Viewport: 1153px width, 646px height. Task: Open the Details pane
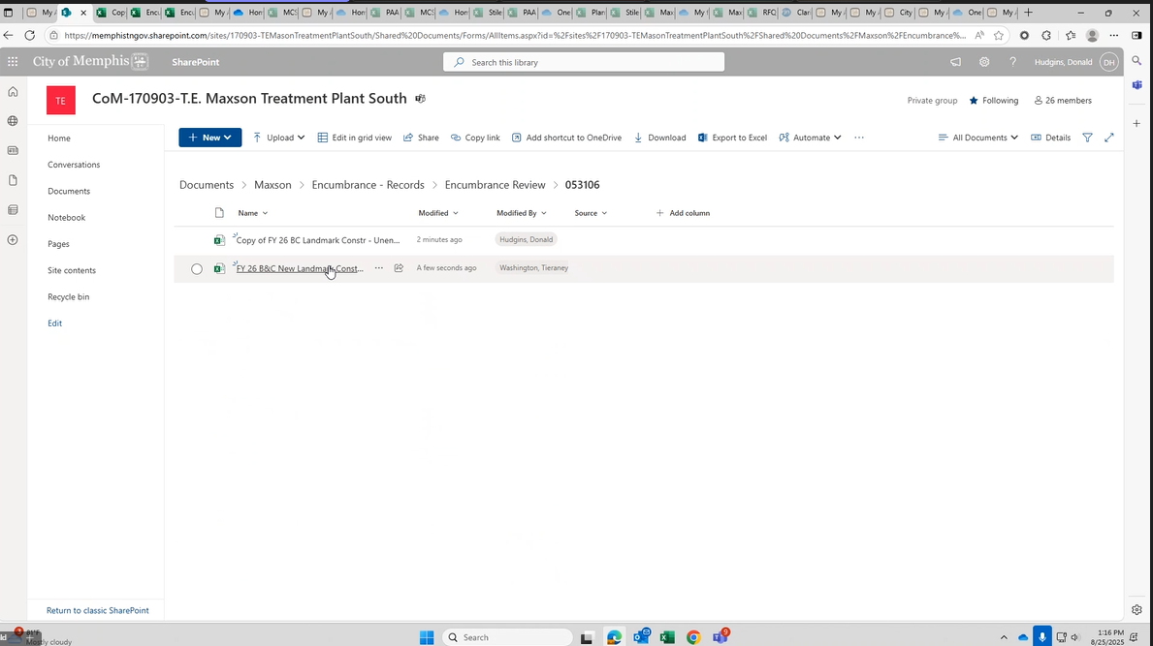click(1050, 138)
